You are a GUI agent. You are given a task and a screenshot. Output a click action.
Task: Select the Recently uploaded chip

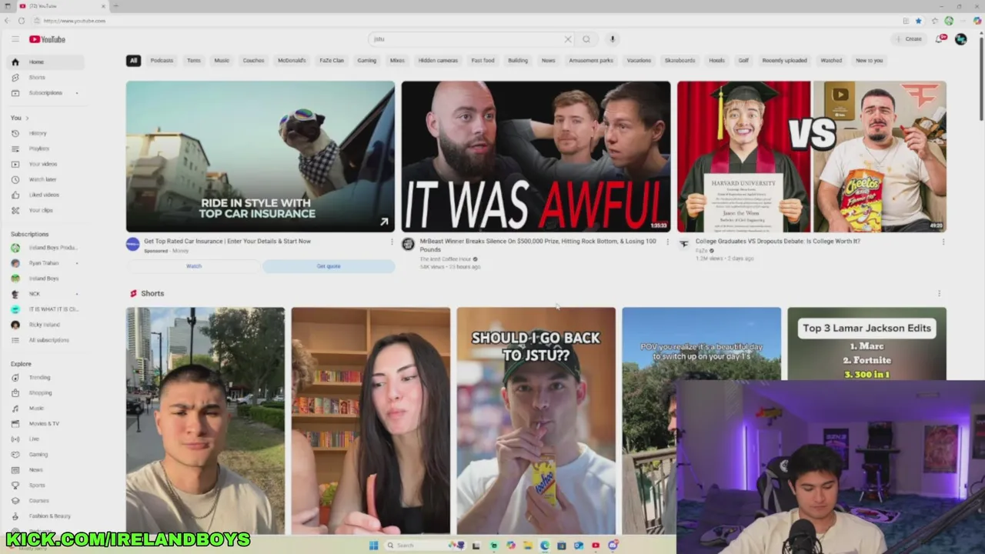pyautogui.click(x=784, y=60)
